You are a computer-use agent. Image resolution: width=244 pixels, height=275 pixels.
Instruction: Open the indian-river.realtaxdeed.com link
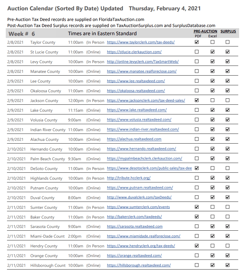143,129
